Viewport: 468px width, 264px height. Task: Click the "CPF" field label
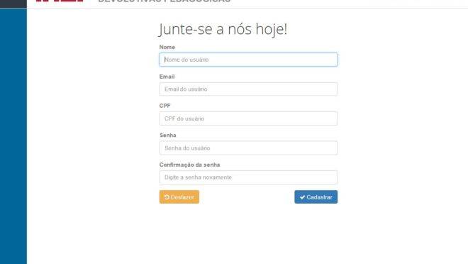(x=165, y=106)
